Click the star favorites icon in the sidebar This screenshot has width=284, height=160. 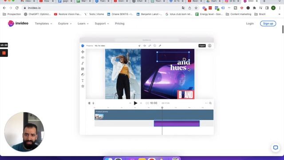(83, 86)
